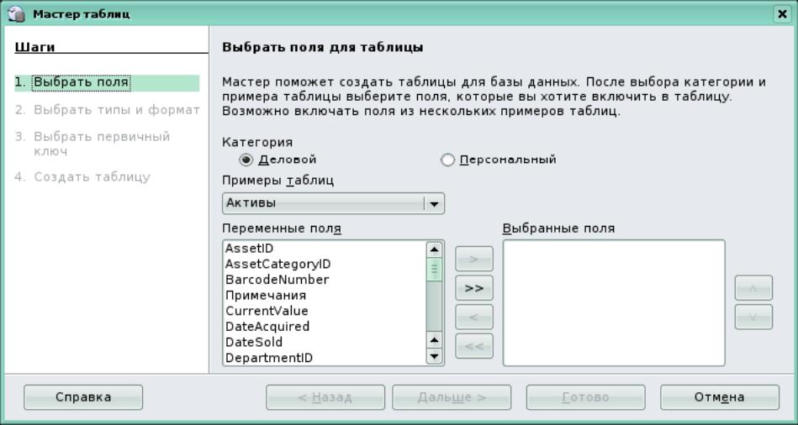Click the Готово finish button
Image resolution: width=798 pixels, height=425 pixels.
[x=586, y=397]
